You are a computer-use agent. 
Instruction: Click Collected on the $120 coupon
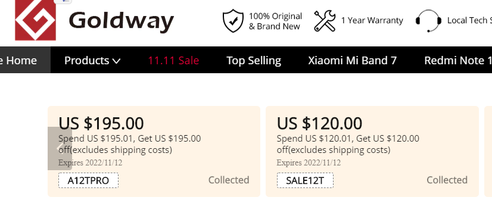(x=447, y=180)
